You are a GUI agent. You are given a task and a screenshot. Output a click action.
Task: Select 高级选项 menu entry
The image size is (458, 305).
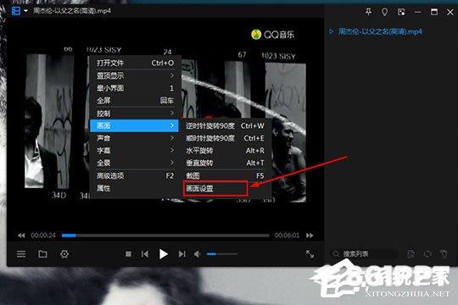[x=134, y=175]
